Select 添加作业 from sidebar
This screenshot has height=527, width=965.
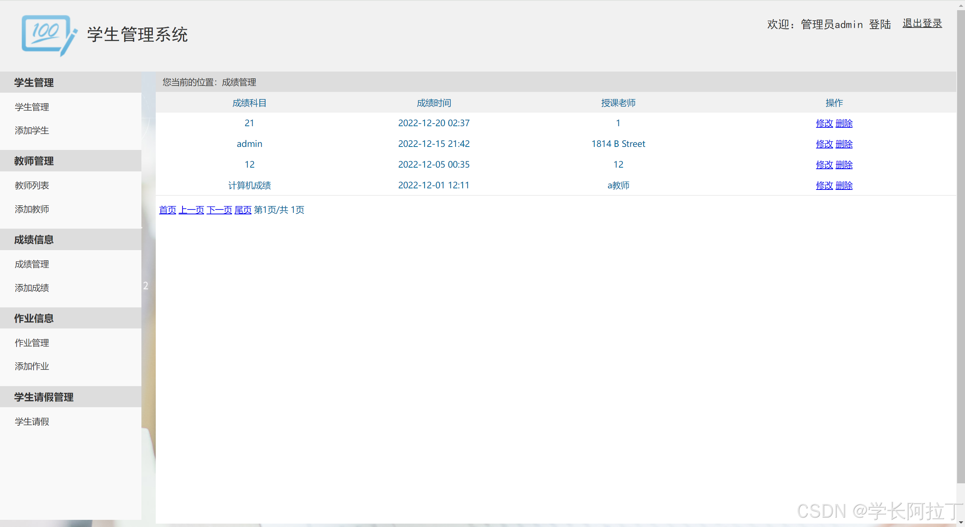pyautogui.click(x=32, y=366)
